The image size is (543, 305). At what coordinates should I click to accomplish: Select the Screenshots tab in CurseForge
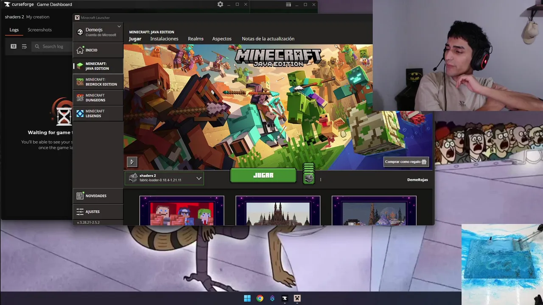coord(39,30)
